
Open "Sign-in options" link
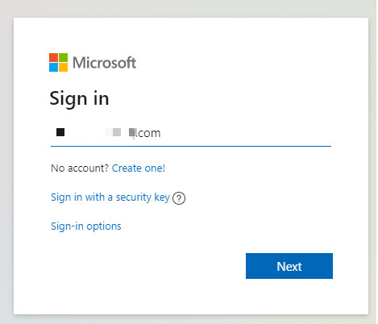coord(86,226)
